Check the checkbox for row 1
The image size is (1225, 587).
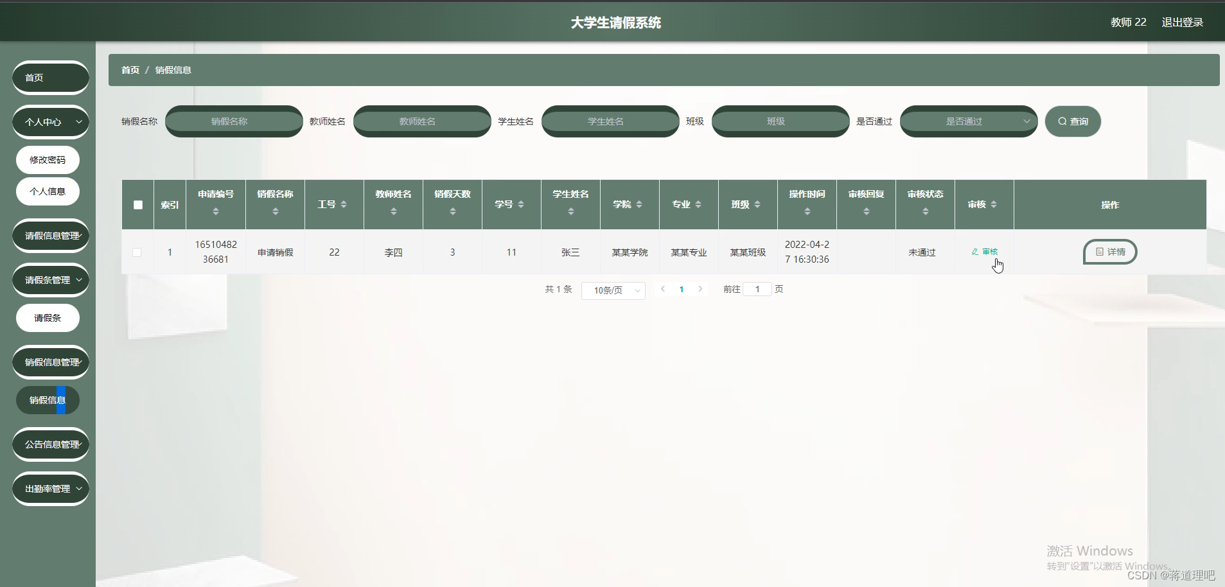137,252
